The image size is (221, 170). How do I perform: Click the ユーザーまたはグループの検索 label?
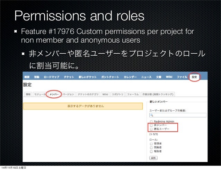168,110
